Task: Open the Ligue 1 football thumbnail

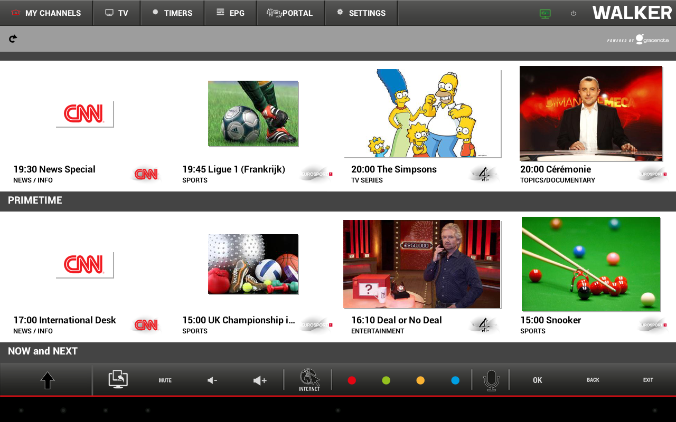Action: (x=253, y=113)
